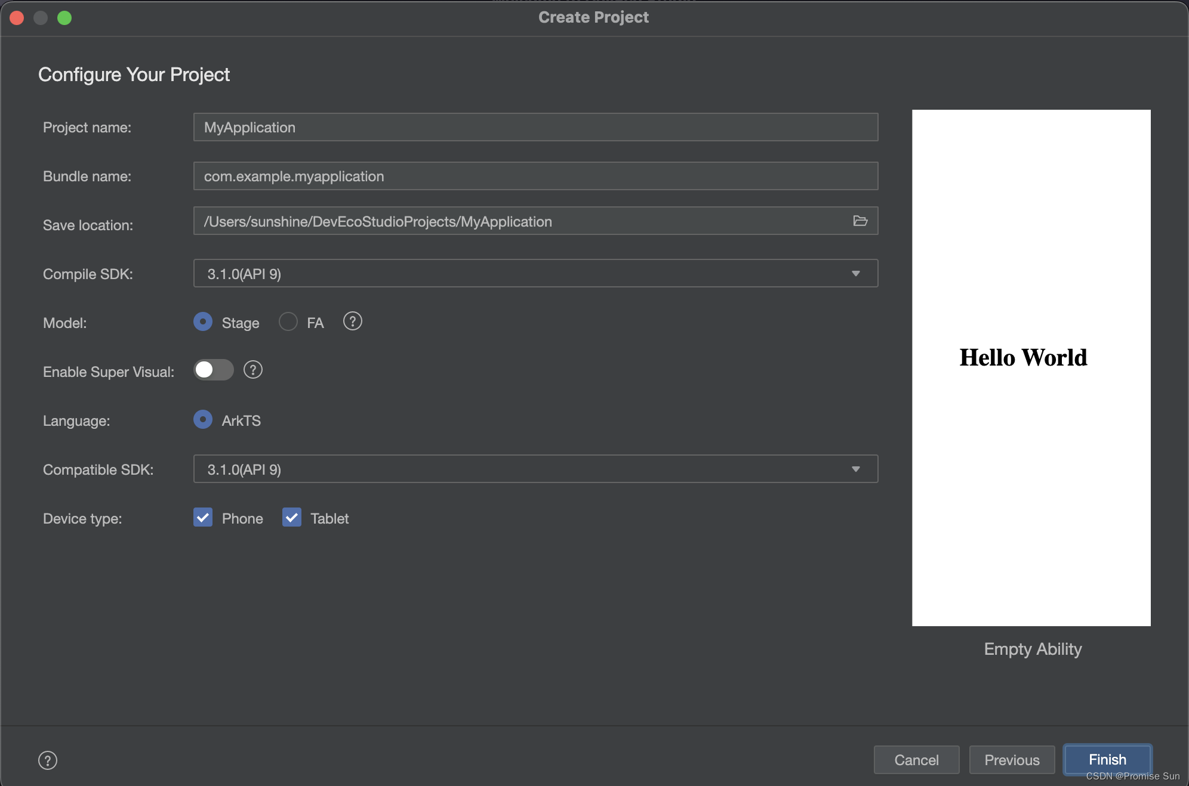Select the FA model radio button
Viewport: 1189px width, 786px height.
[x=289, y=321]
